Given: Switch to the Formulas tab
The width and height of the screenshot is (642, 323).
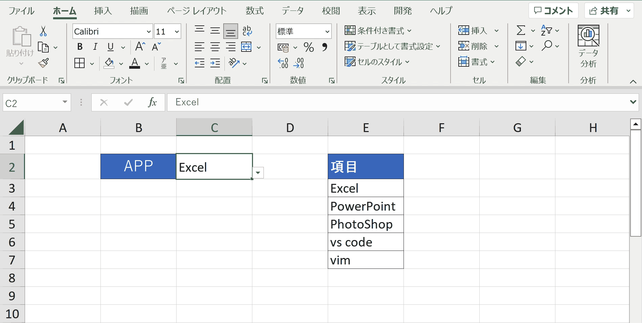Looking at the screenshot, I should coord(255,11).
